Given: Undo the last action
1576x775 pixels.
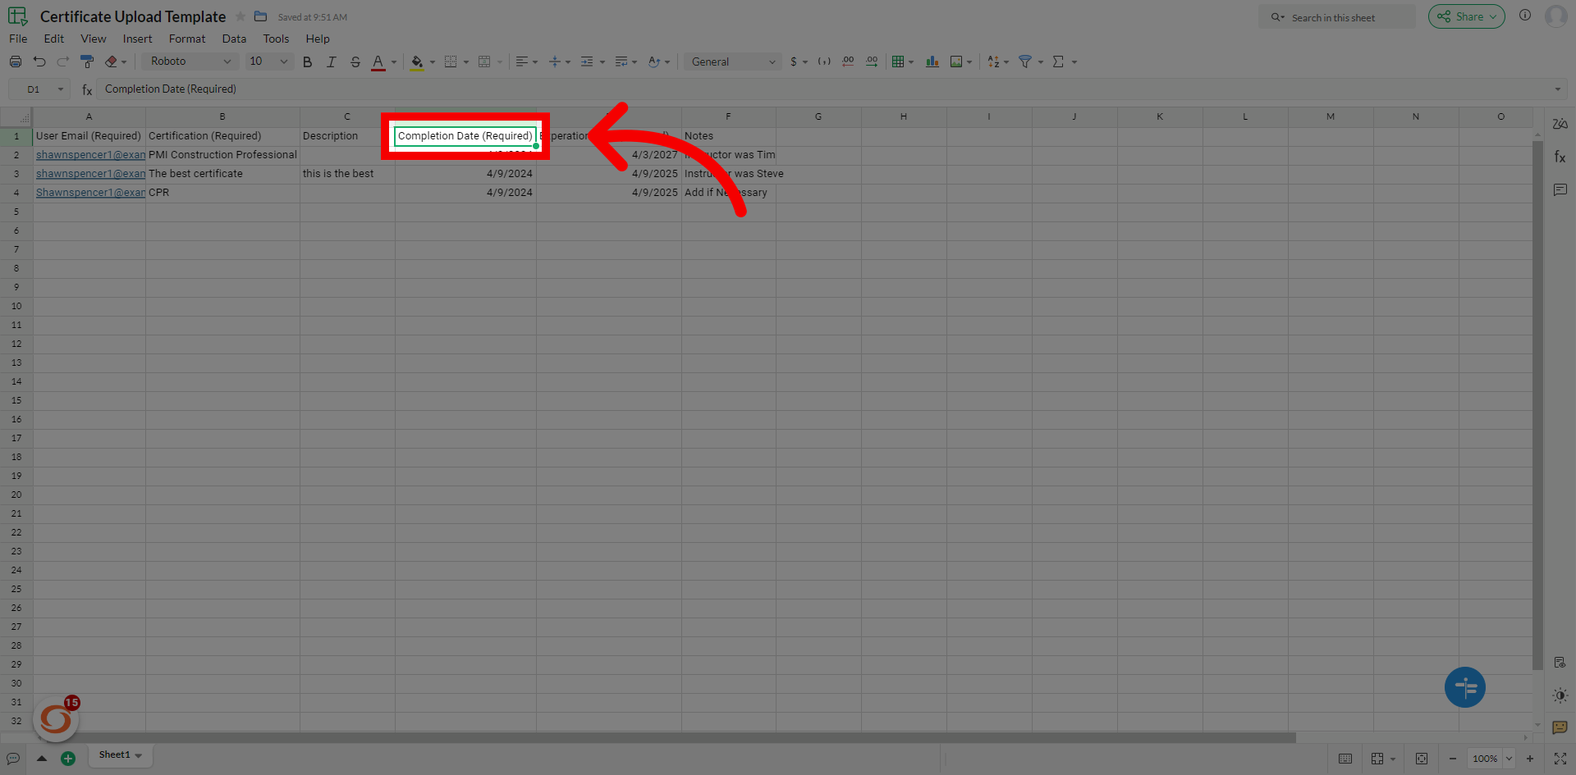Looking at the screenshot, I should [39, 62].
